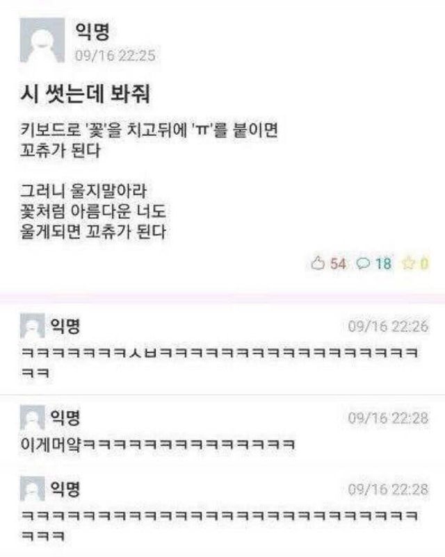The image size is (445, 557).
Task: Bookmark the post with star icon
Action: point(408,263)
